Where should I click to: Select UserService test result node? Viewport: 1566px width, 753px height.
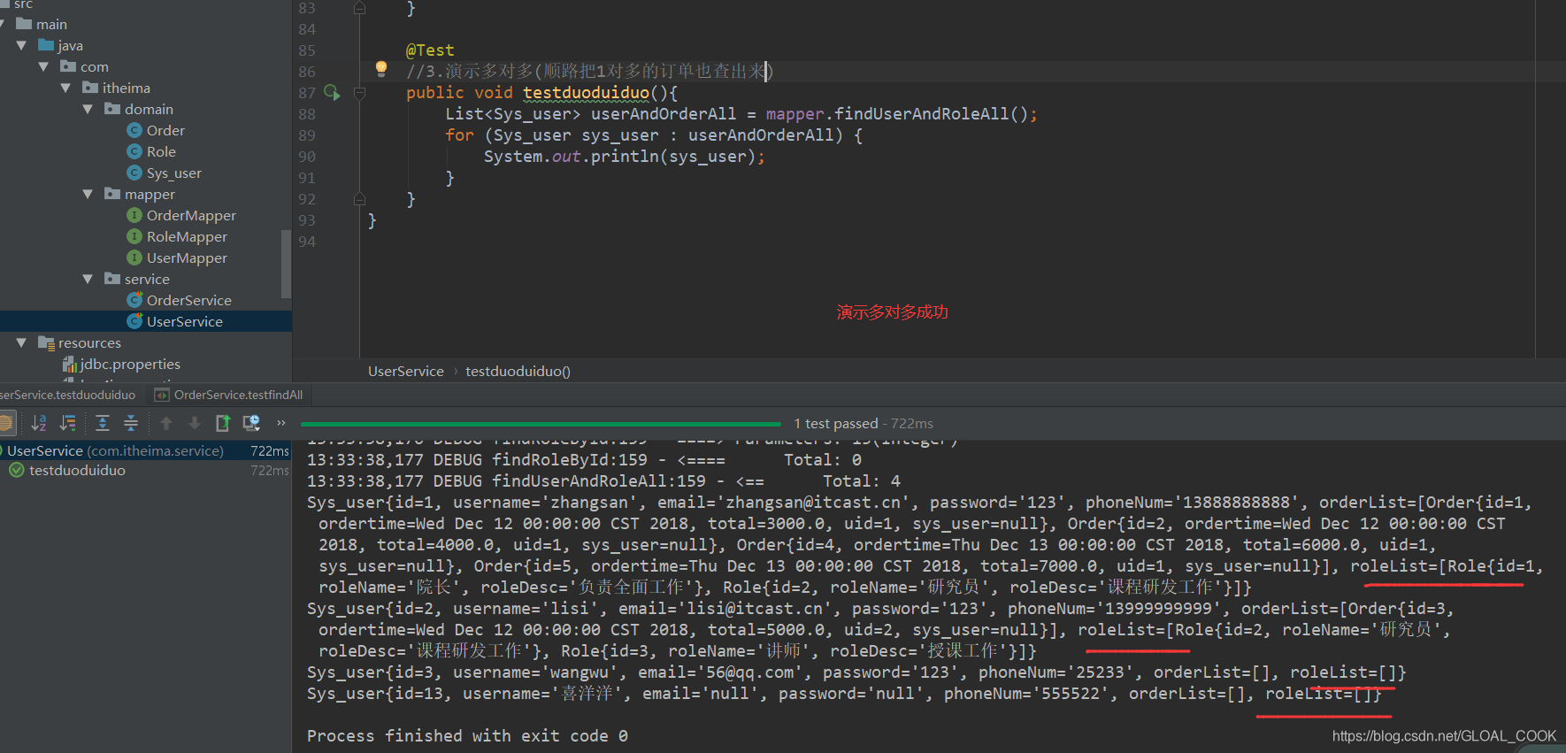click(x=146, y=450)
